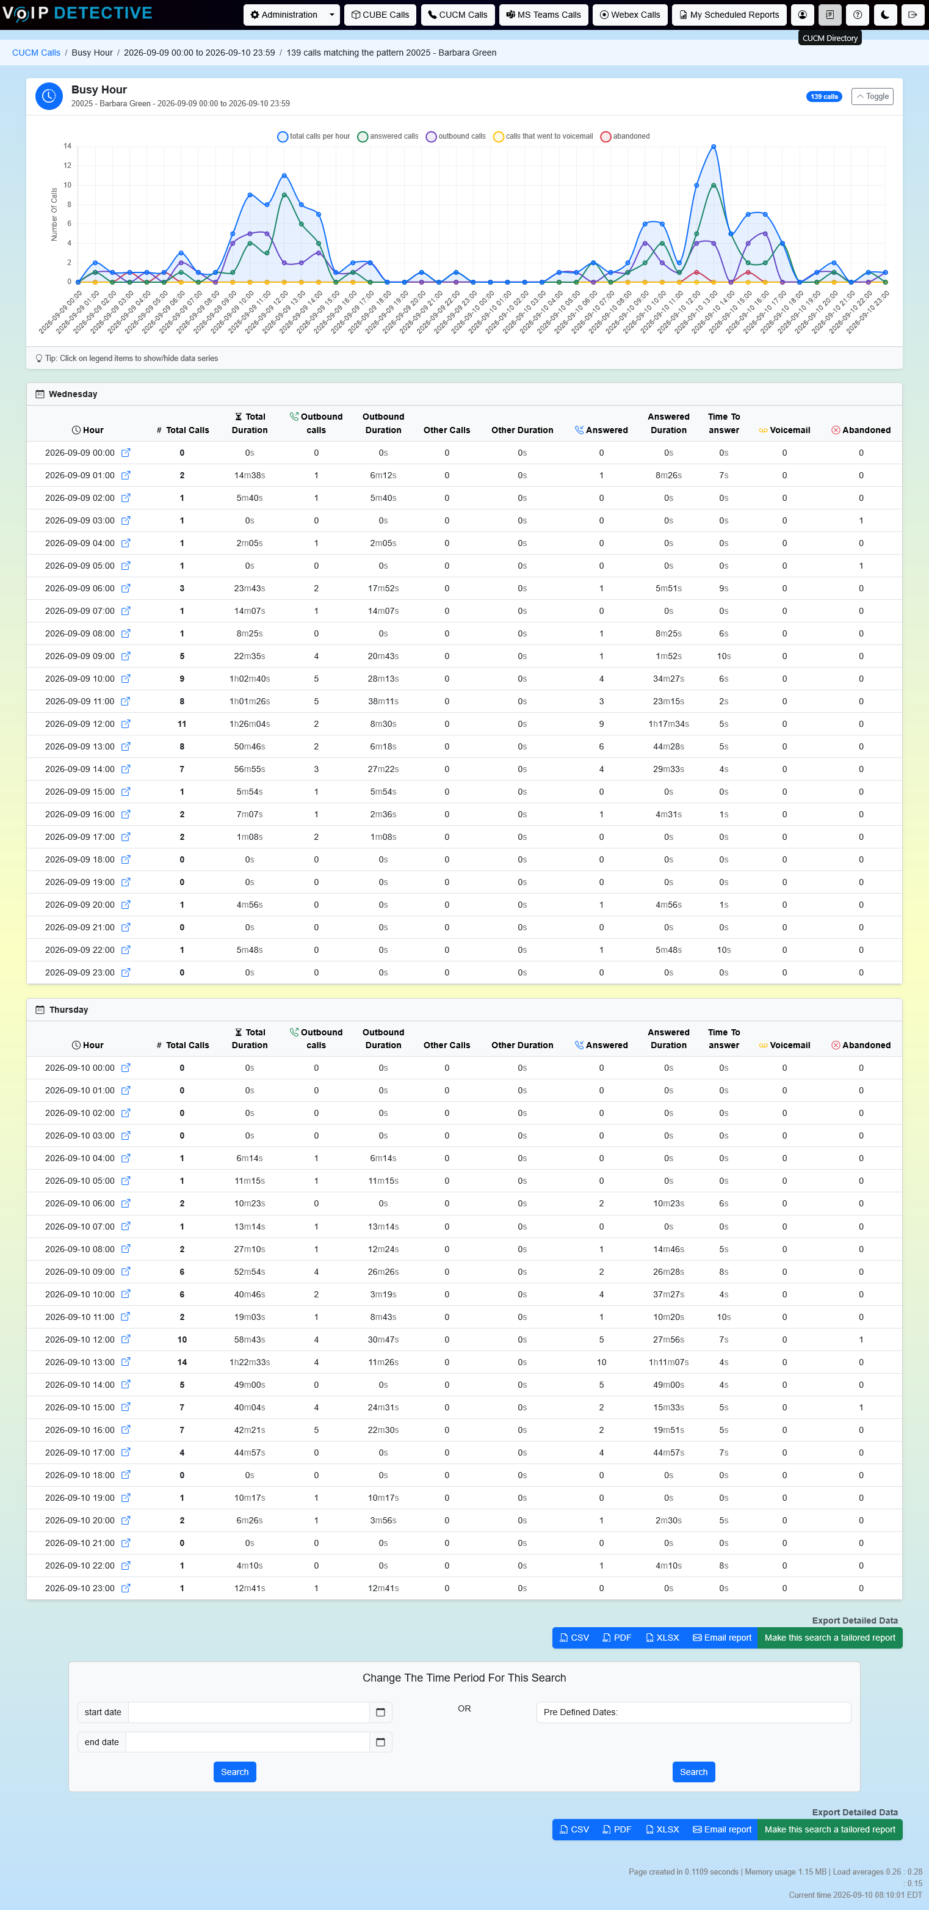Open external link icon for 2026-09-09 00:00
Viewport: 929px width, 1910px height.
126,452
